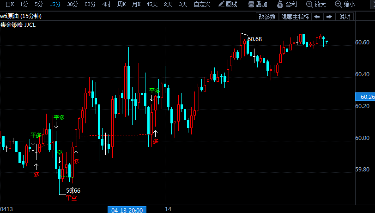Activate the 画线 pencil drawing tool
The image size is (375, 213).
(228, 4)
